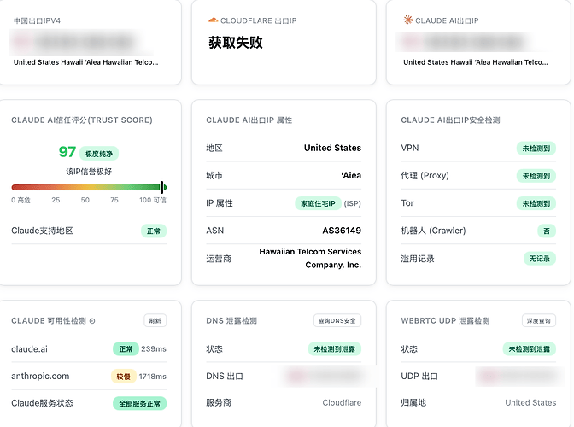Click the blurred UDP 出口 value
This screenshot has height=427, width=574.
pyautogui.click(x=519, y=376)
